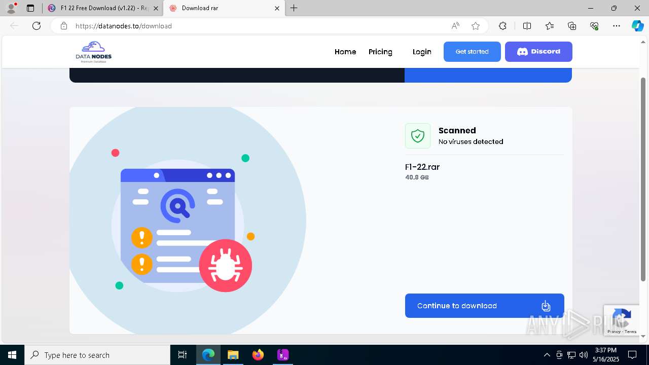Open a new browser tab

pos(294,8)
